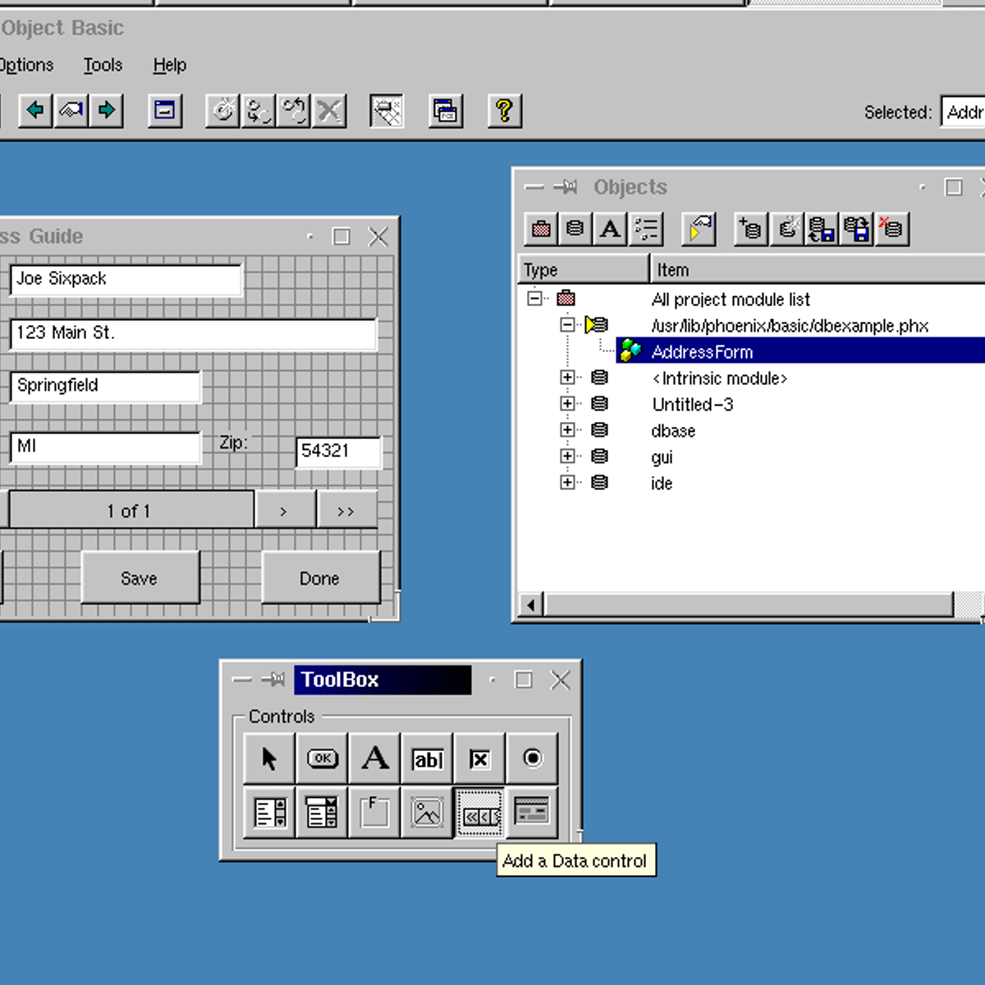The width and height of the screenshot is (985, 985).
Task: Open the Options menu
Action: pos(26,65)
